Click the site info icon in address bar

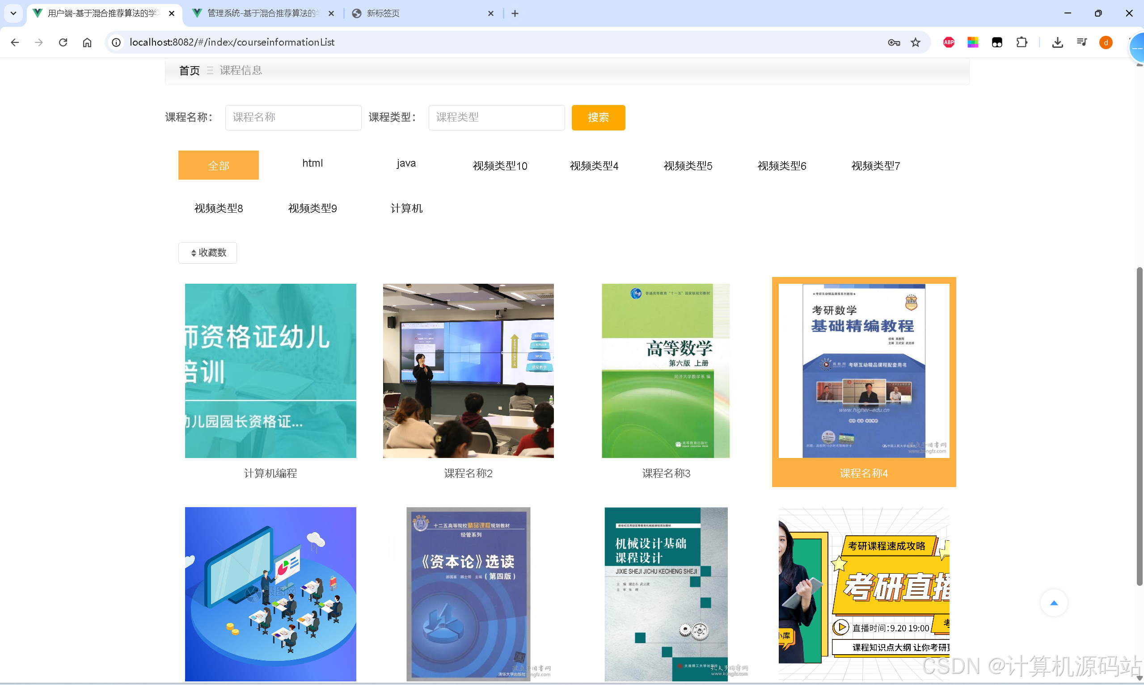(x=116, y=42)
